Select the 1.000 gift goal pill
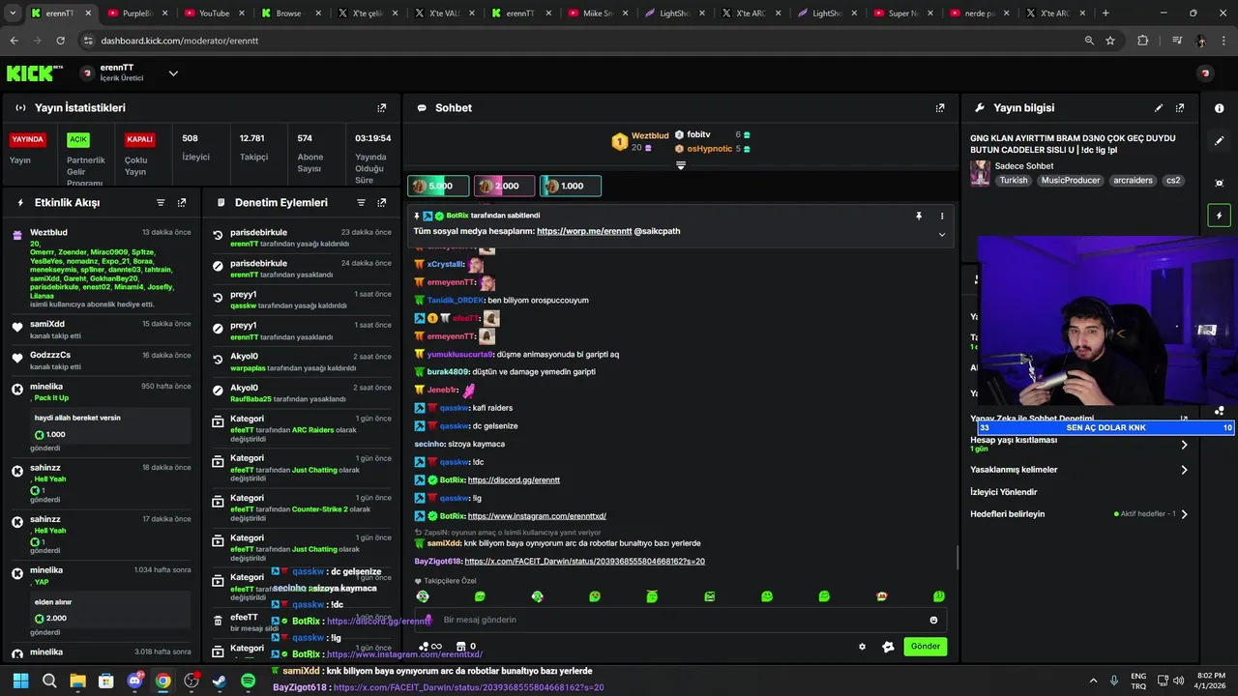This screenshot has width=1238, height=696. [x=570, y=186]
